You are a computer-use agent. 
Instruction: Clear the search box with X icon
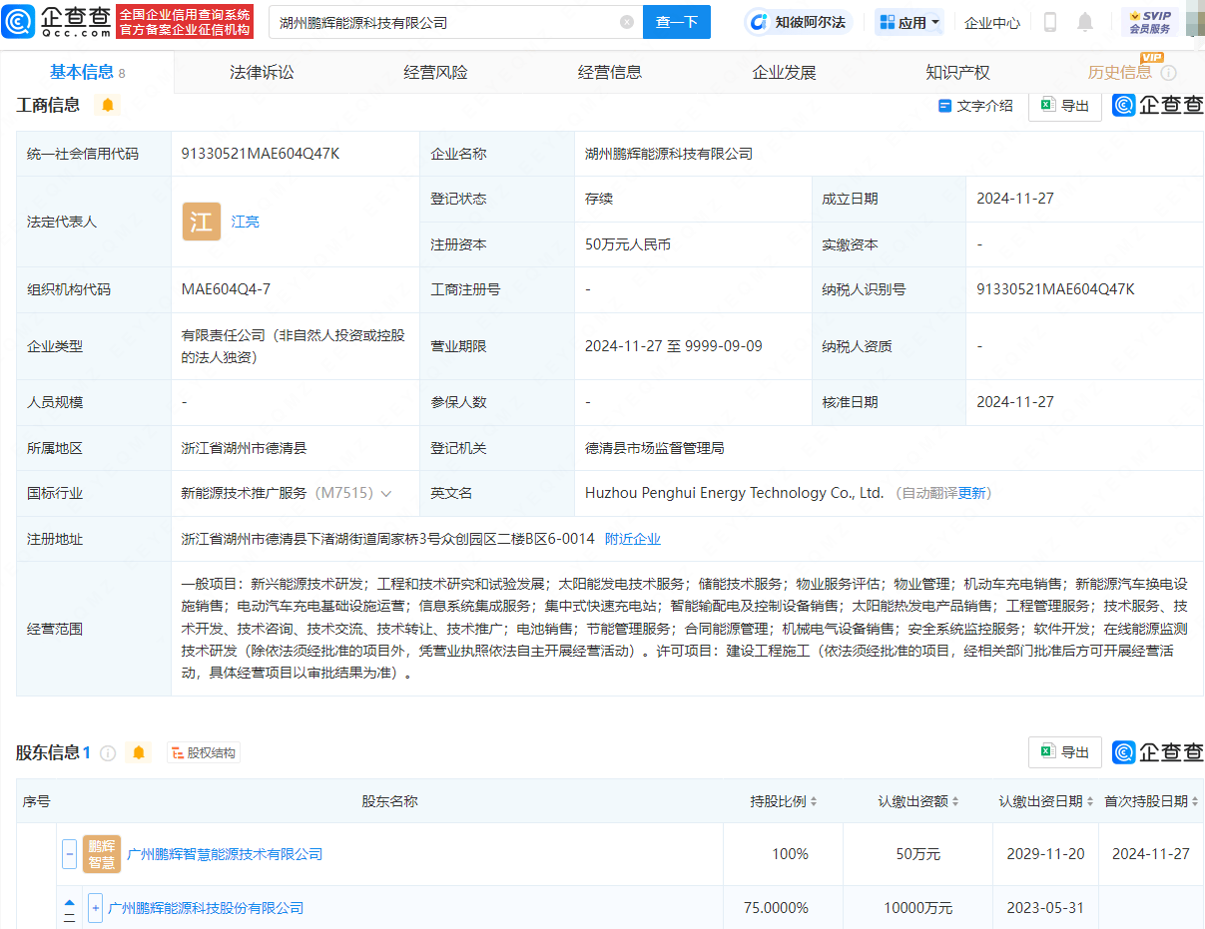pos(626,22)
